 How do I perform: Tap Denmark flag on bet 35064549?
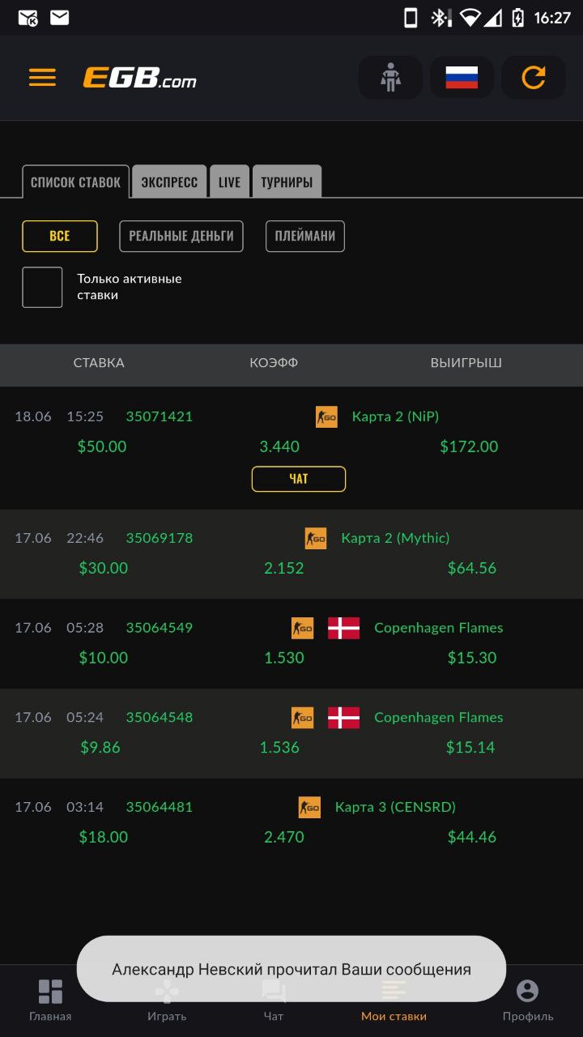pos(344,628)
